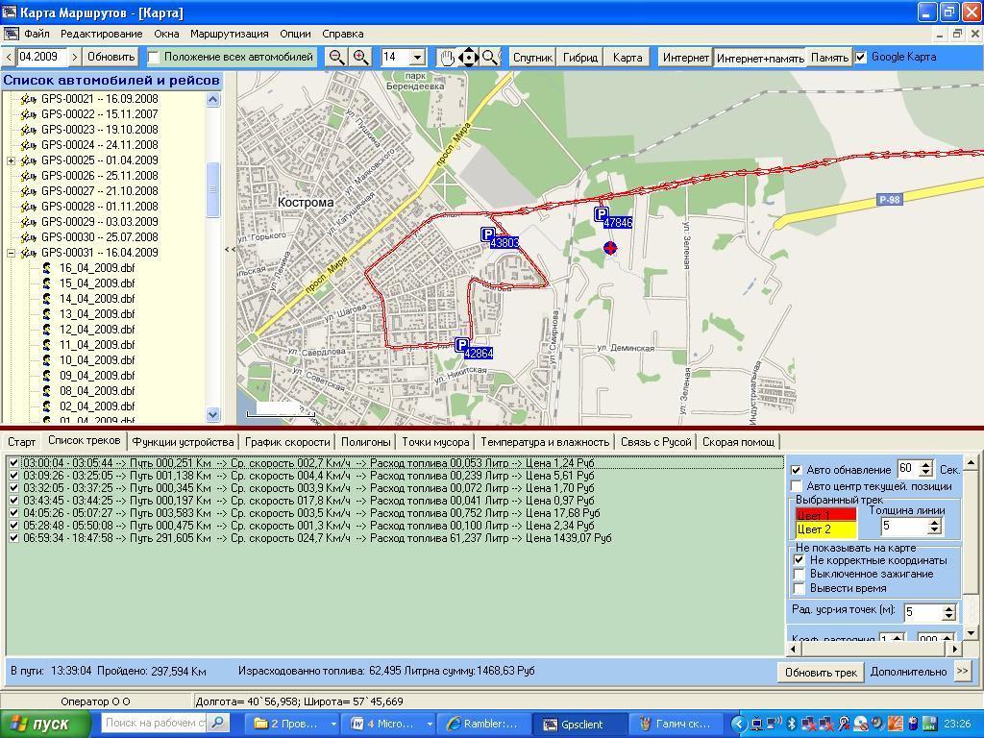Screen dimensions: 984x738
Task: Click parking marker 42864 on map
Action: [462, 345]
